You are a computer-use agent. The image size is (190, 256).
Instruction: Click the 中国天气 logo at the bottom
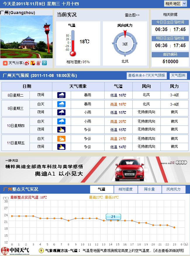click(x=16, y=250)
